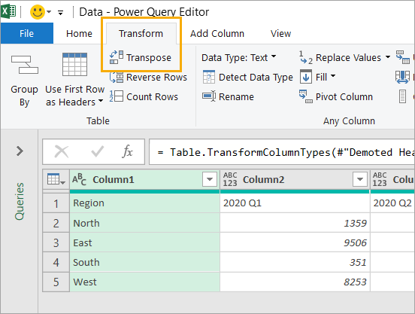The image size is (415, 314).
Task: Click the Move column icon
Action: [402, 77]
